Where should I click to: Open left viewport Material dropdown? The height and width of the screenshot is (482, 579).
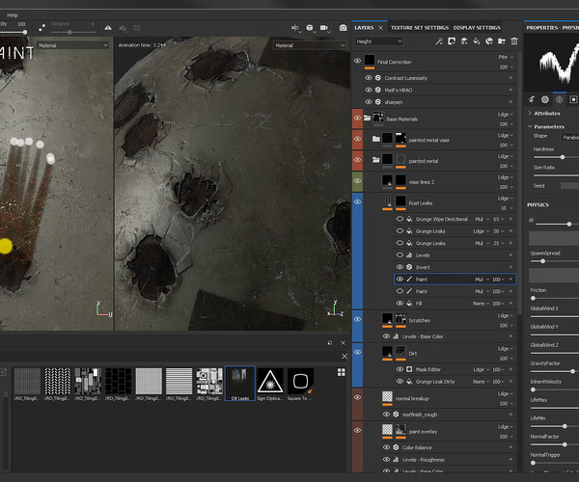click(x=72, y=45)
